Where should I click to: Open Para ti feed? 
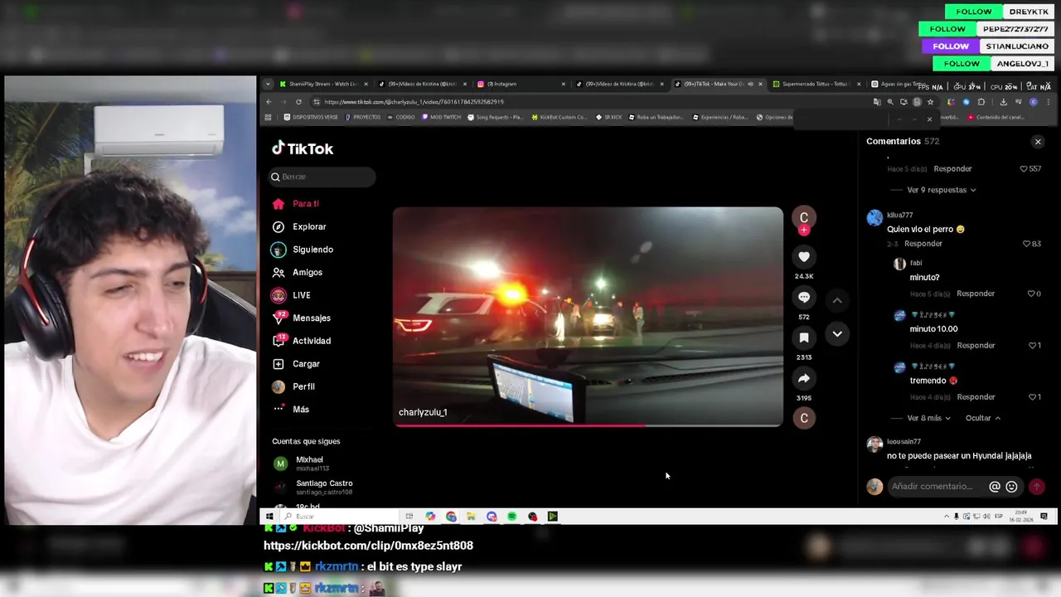[x=295, y=204]
